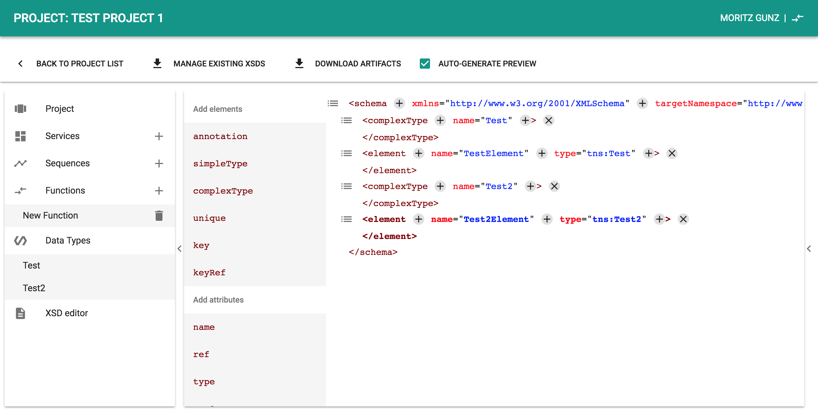
Task: Add name attribute from palette
Action: click(255, 327)
